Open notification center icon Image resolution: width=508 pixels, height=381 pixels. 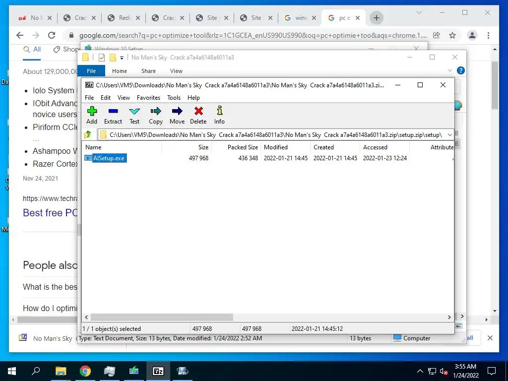[492, 371]
